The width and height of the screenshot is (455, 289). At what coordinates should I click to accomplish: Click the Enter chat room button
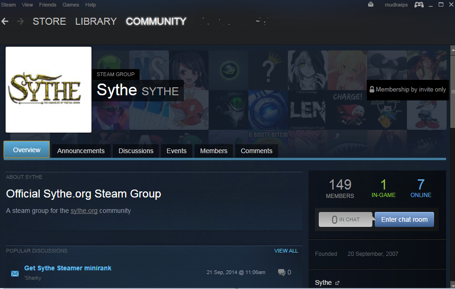coord(404,219)
